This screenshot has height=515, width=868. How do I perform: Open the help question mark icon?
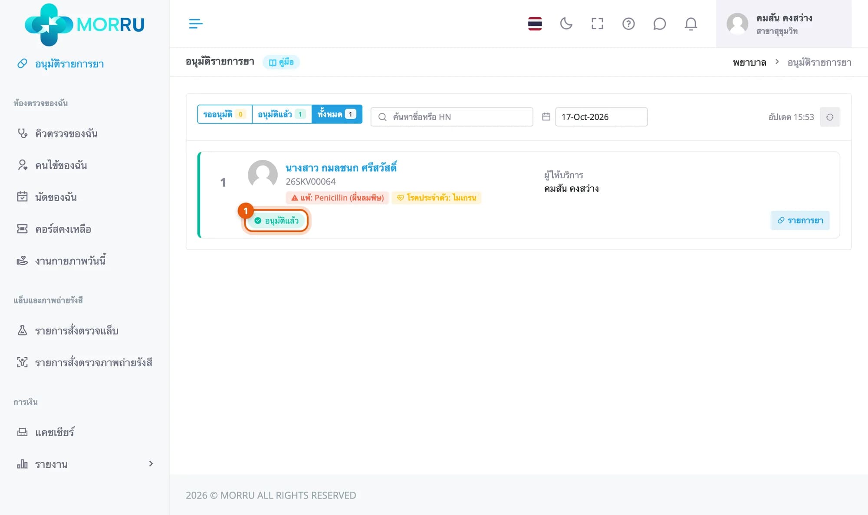628,23
